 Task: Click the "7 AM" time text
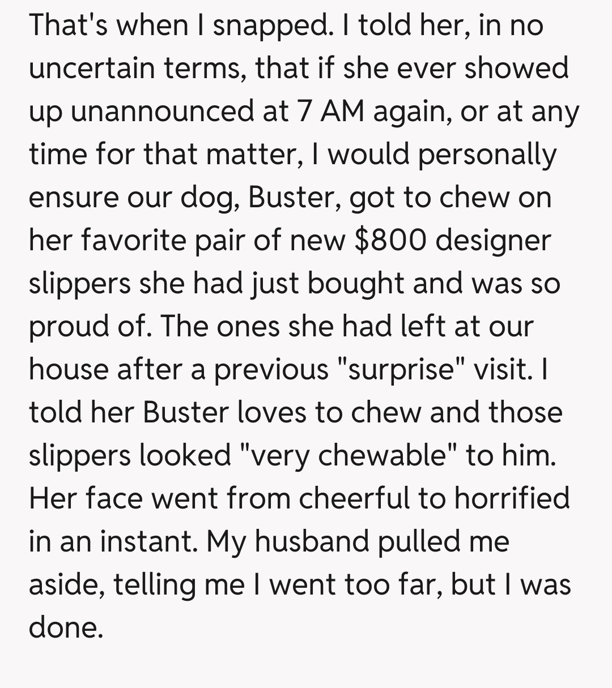pos(331,112)
